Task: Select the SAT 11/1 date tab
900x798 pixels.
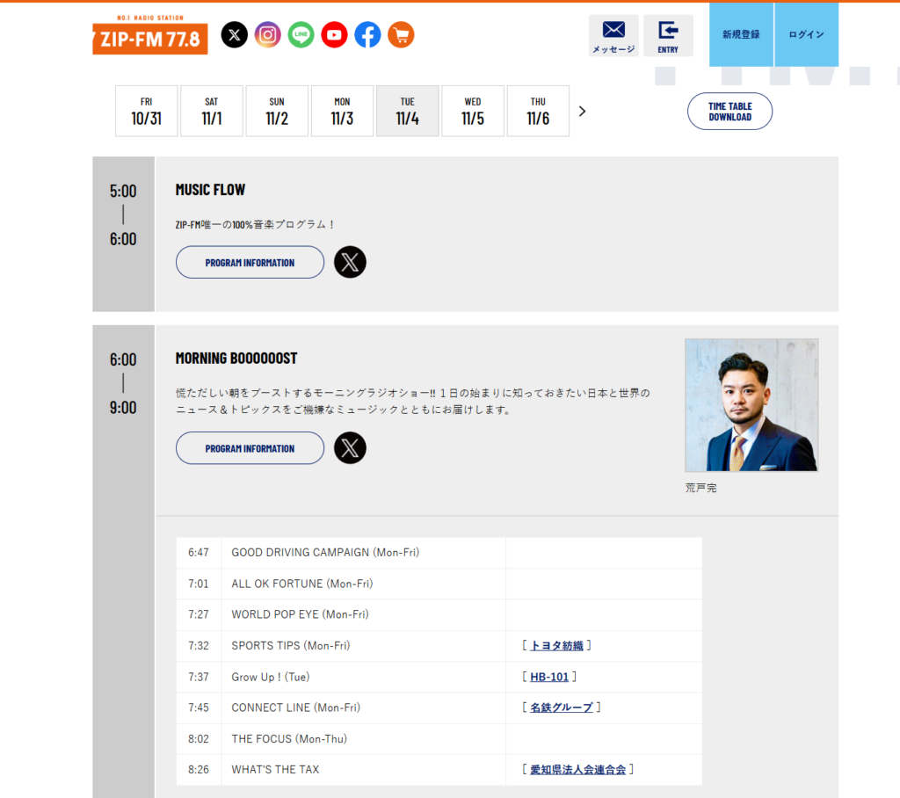Action: (x=212, y=111)
